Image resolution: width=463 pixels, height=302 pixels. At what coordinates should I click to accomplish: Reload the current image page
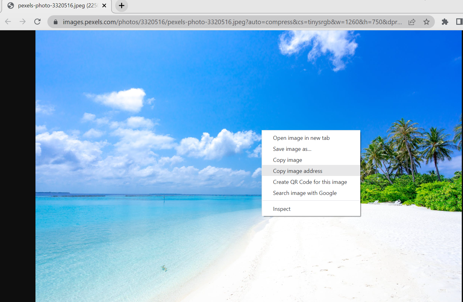37,22
